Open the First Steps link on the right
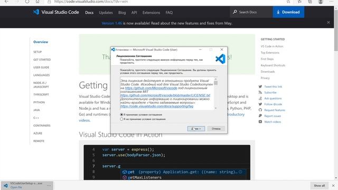 pos(267,59)
